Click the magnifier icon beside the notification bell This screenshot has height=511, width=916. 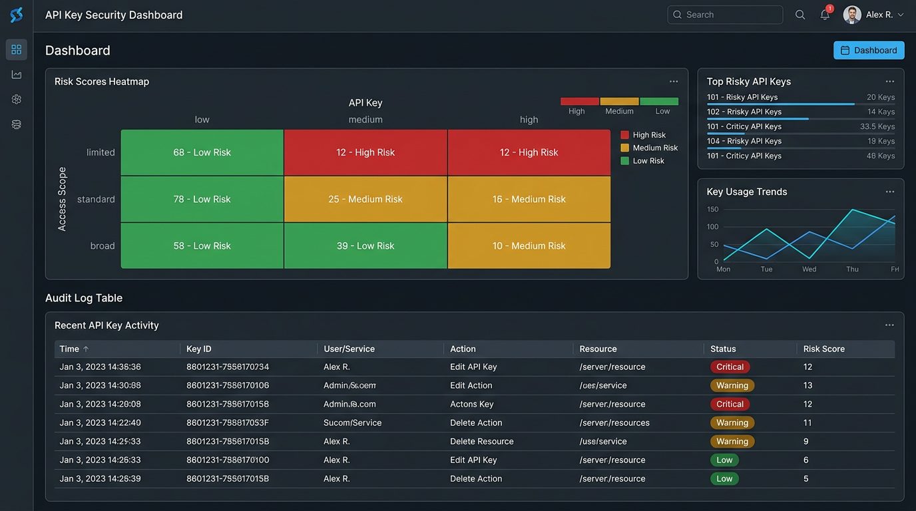click(x=800, y=15)
